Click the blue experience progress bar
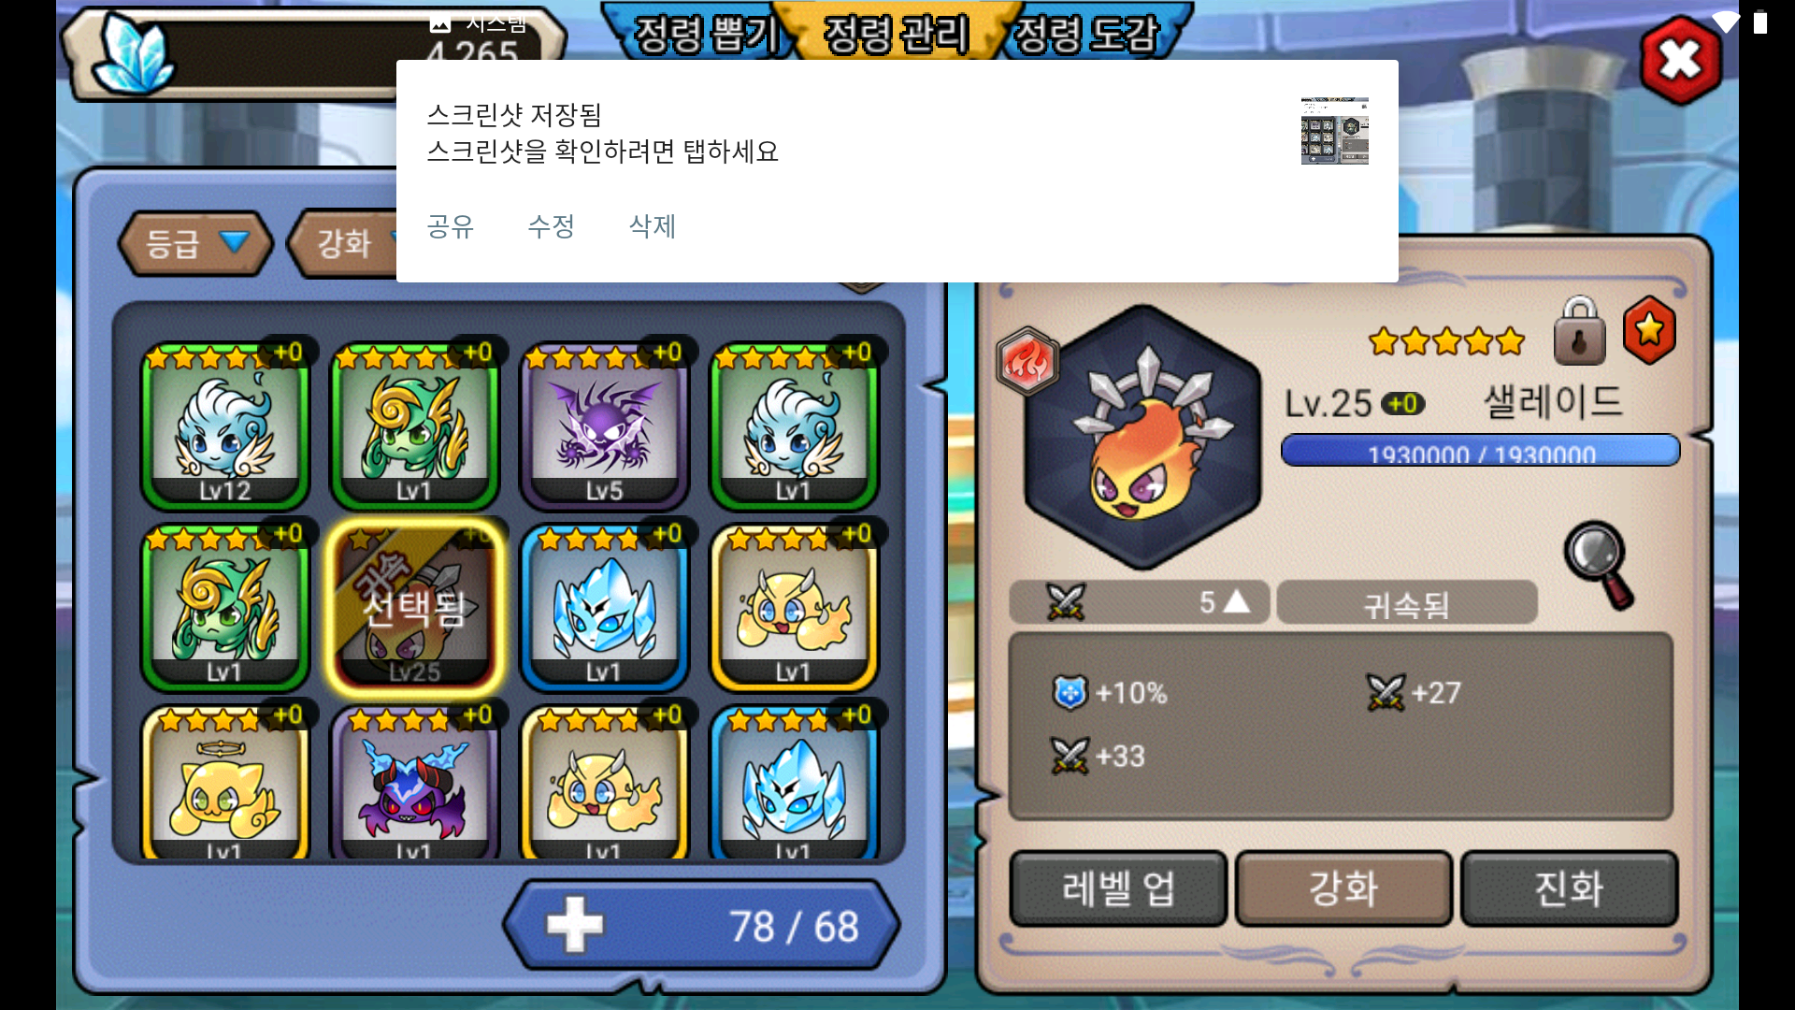The width and height of the screenshot is (1795, 1010). tap(1480, 451)
